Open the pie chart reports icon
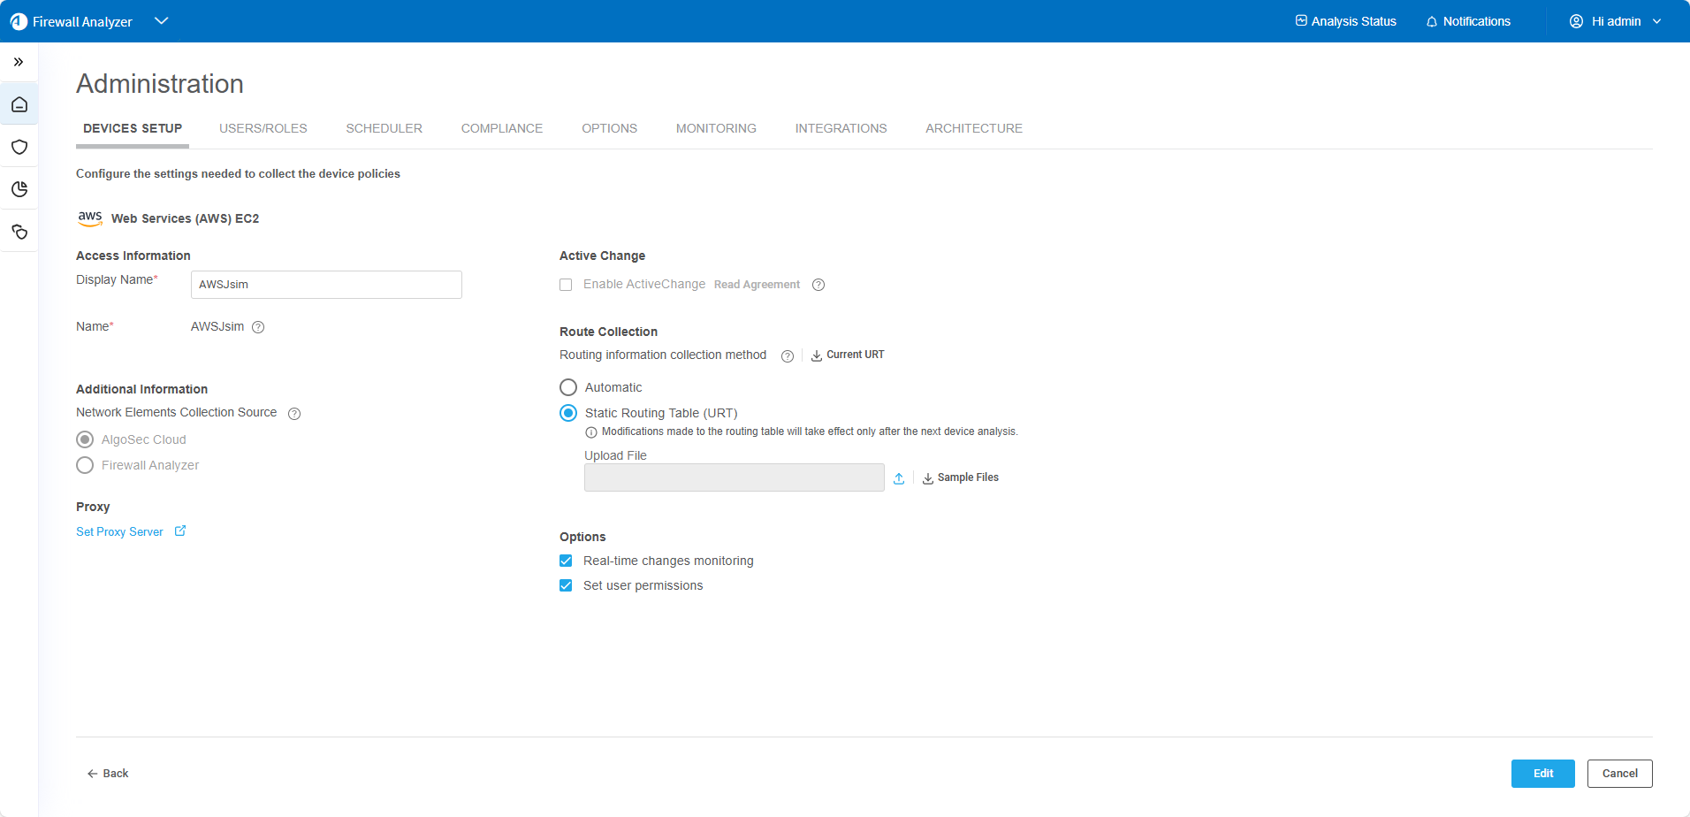The height and width of the screenshot is (817, 1690). 19,189
